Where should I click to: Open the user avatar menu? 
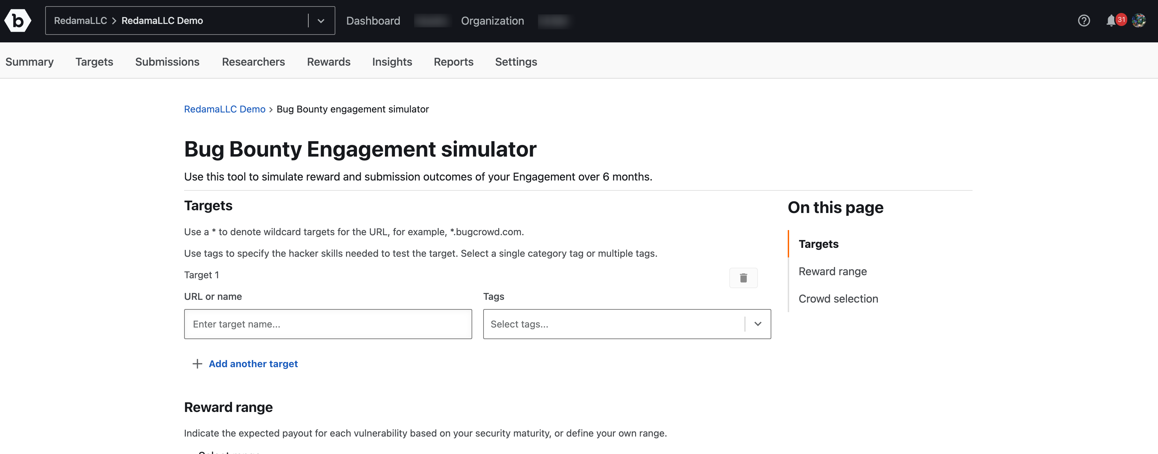[1139, 21]
